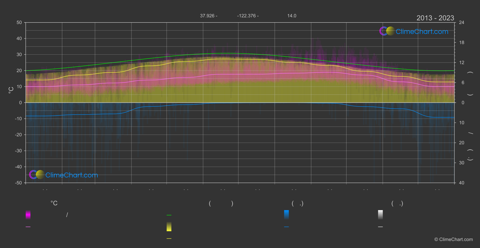Click the "6" right axis label
This screenshot has height=248, width=480.
[463, 83]
